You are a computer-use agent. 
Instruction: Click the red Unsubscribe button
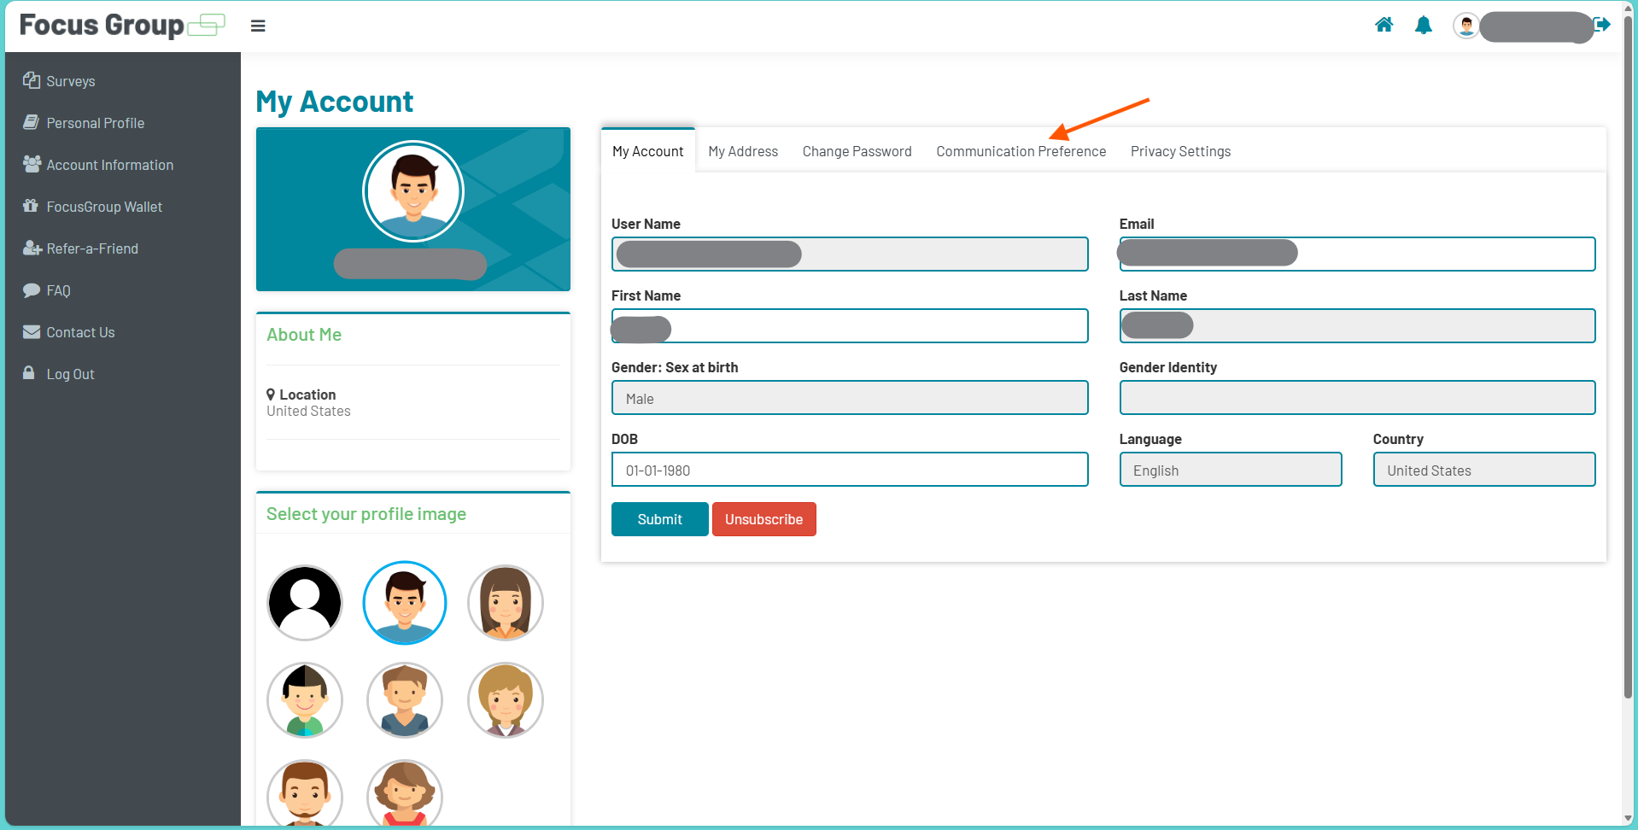point(763,519)
